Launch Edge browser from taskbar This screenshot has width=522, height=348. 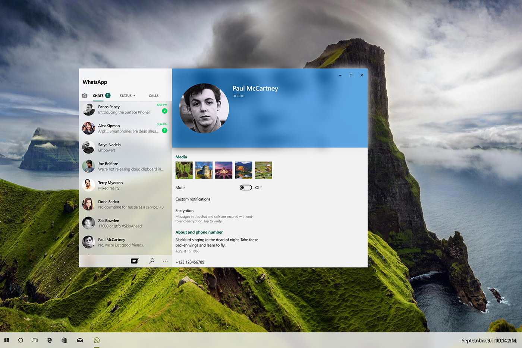pyautogui.click(x=49, y=340)
